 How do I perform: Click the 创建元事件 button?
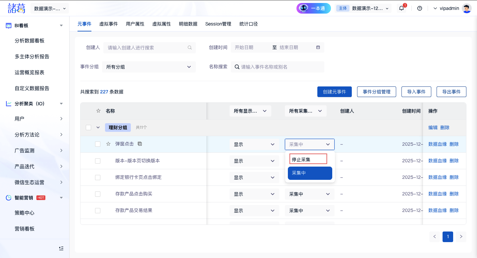tap(334, 92)
